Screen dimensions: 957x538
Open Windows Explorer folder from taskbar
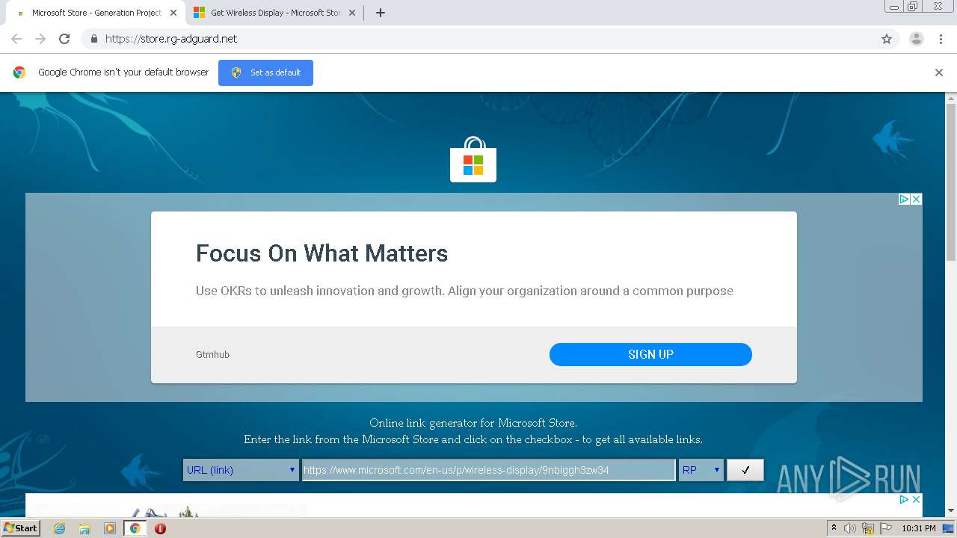pos(84,528)
